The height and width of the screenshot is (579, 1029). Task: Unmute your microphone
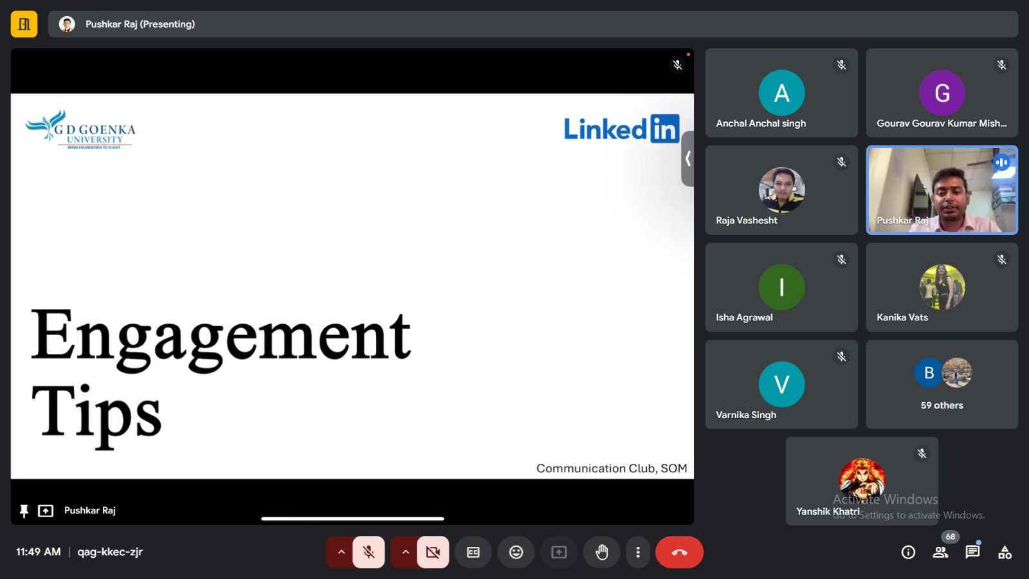click(369, 552)
